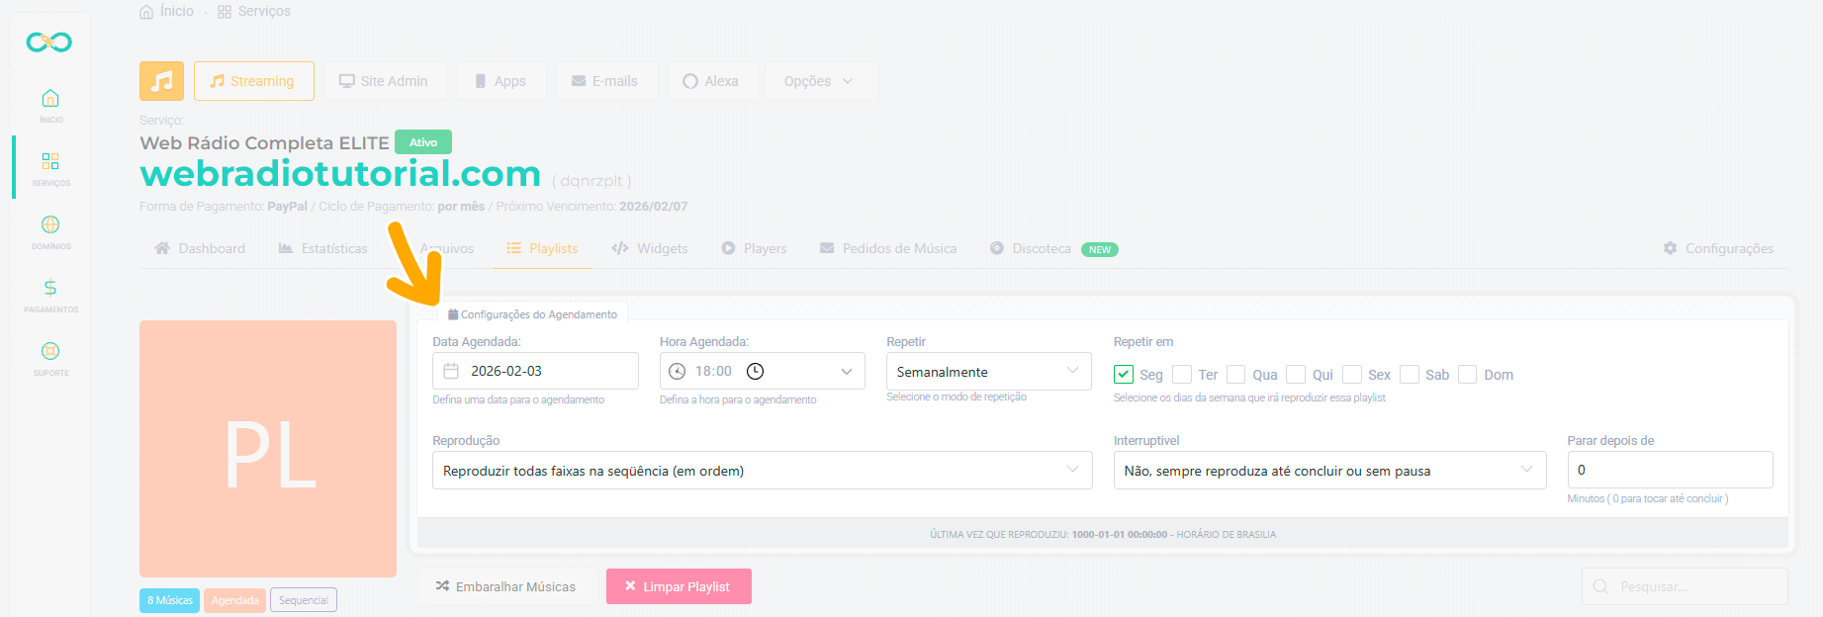
Task: Open the Início home sidebar icon
Action: click(x=50, y=99)
